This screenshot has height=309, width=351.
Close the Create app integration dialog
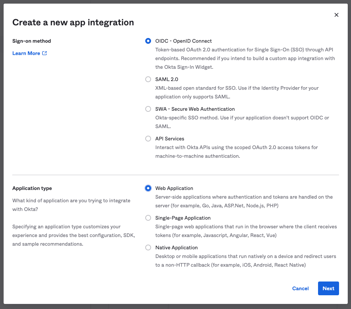tap(337, 15)
